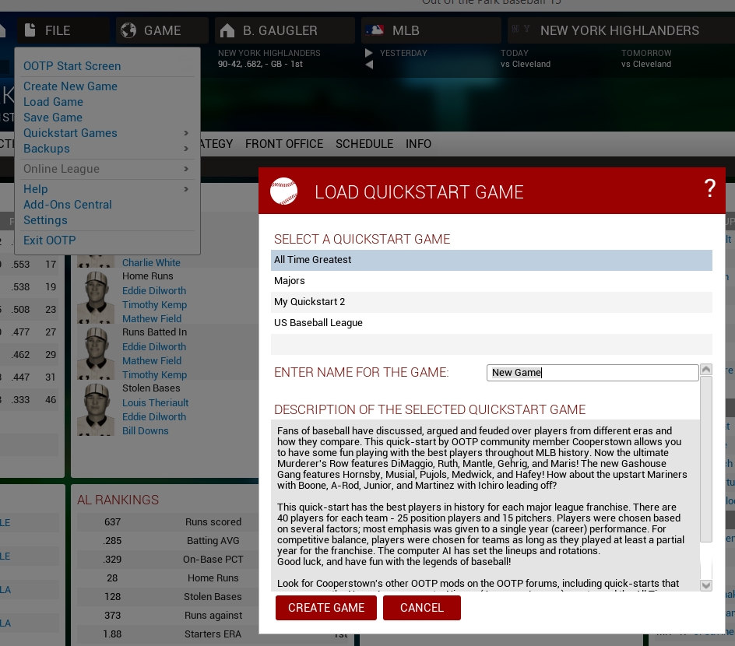The width and height of the screenshot is (735, 646).
Task: Click the GAME menu globe icon
Action: coord(128,30)
